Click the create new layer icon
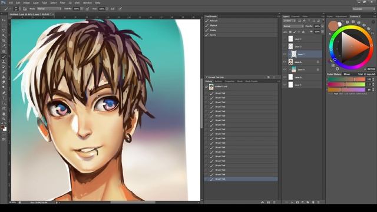This screenshot has height=212, width=377. pos(313,203)
